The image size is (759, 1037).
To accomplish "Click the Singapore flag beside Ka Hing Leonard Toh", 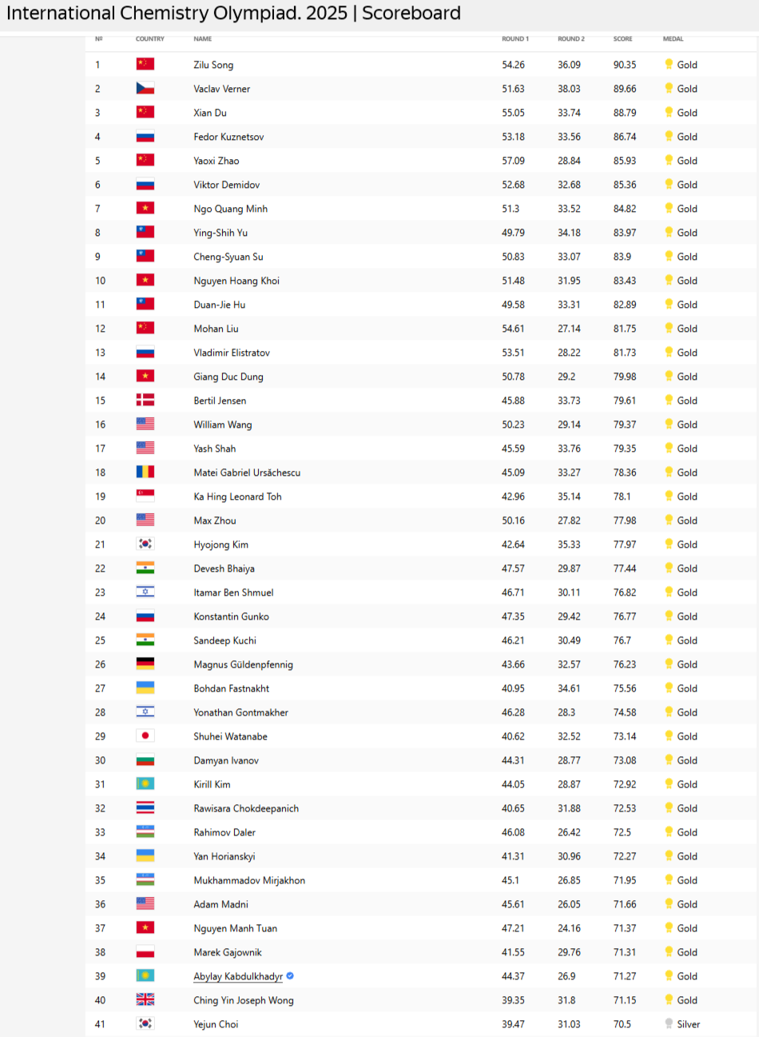I will [145, 496].
